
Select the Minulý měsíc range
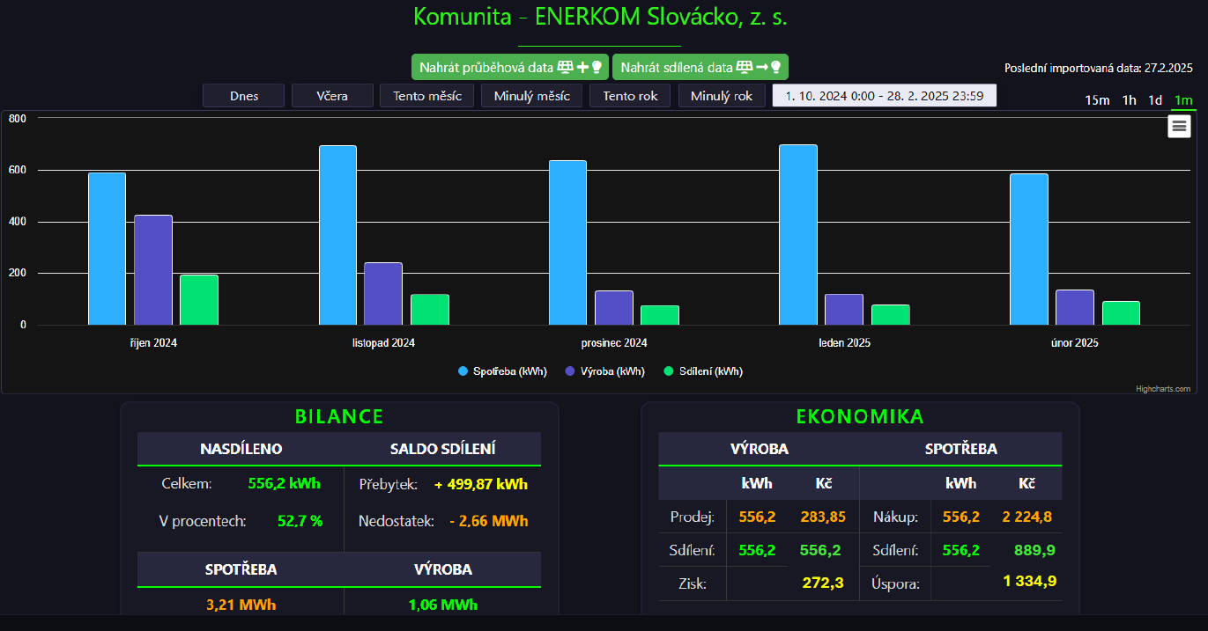(531, 96)
